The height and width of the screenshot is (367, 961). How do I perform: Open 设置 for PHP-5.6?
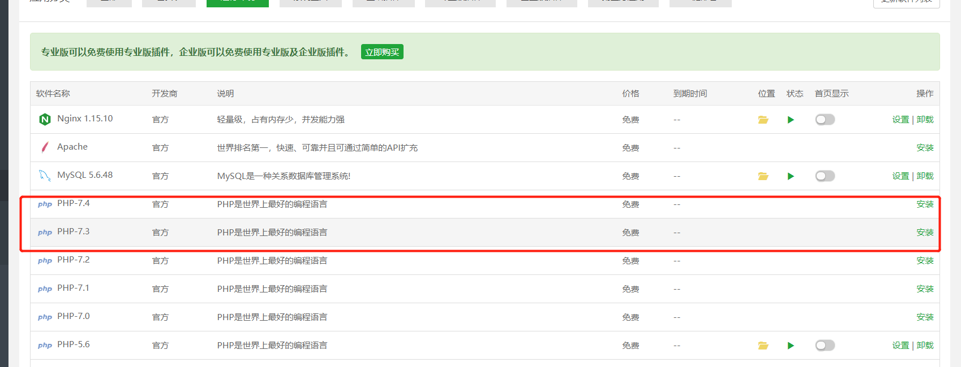(x=900, y=346)
